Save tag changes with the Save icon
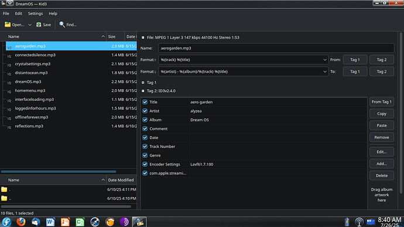404x227 pixels. point(39,25)
